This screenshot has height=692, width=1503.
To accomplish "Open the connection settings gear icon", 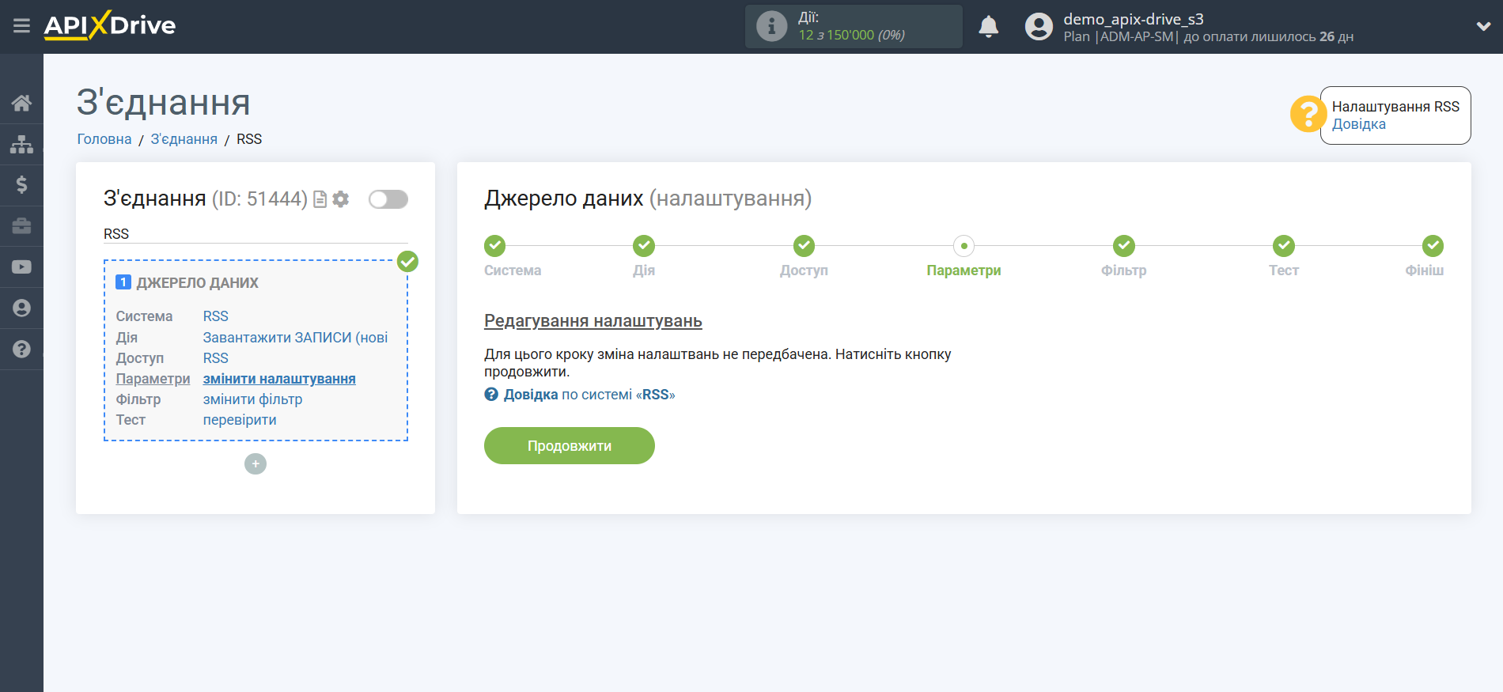I will (x=341, y=199).
